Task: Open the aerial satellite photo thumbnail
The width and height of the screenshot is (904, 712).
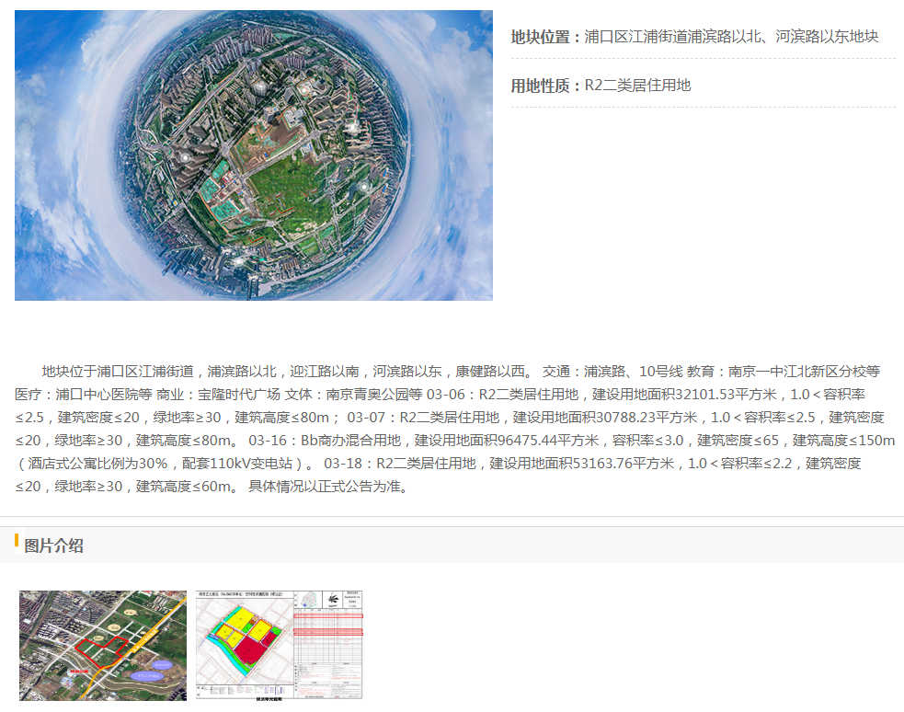Action: pyautogui.click(x=103, y=646)
